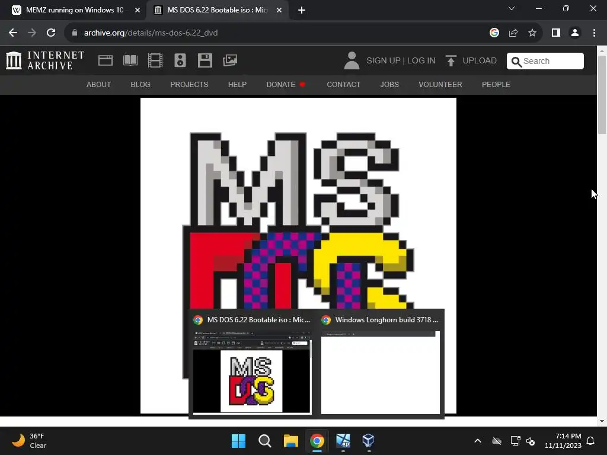Screen dimensions: 607x455
Task: Open the Images media icon
Action: pos(230,60)
